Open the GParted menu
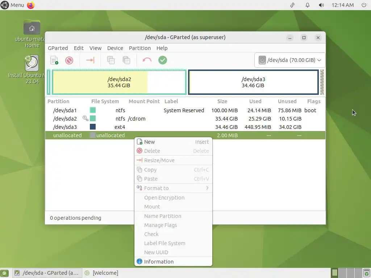 58,48
